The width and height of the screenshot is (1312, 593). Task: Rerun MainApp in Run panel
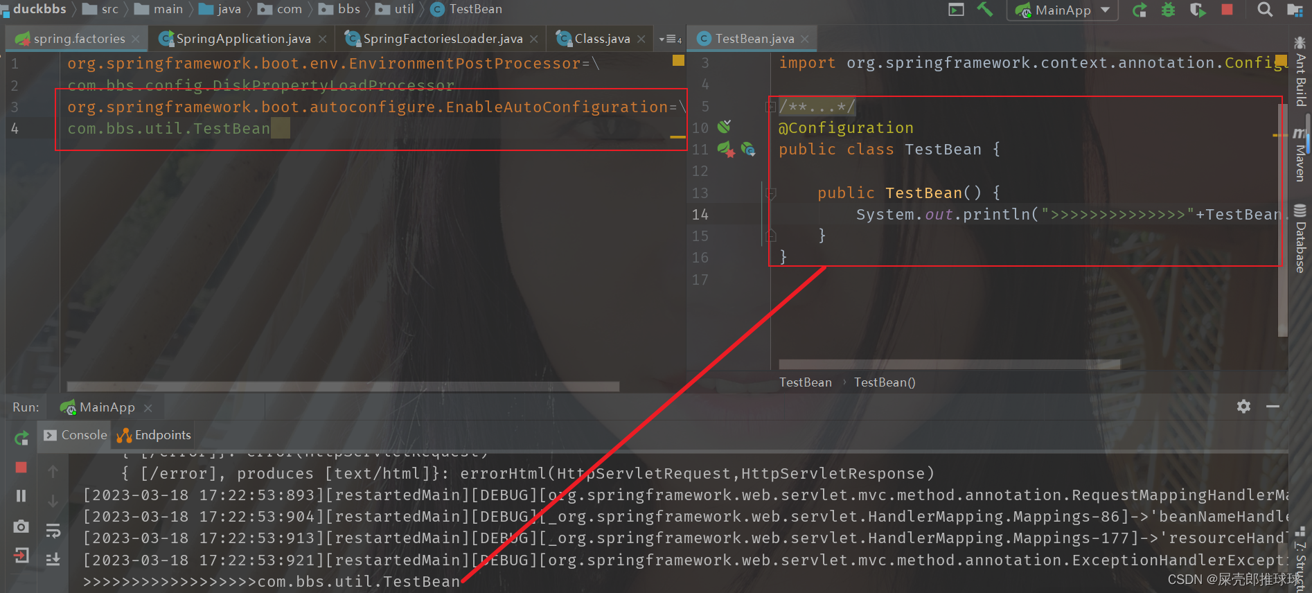[x=21, y=438]
